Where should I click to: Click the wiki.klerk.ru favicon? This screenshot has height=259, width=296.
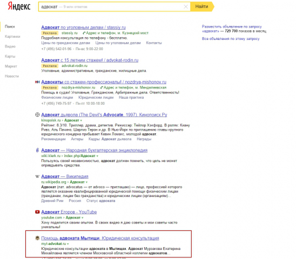37,150
